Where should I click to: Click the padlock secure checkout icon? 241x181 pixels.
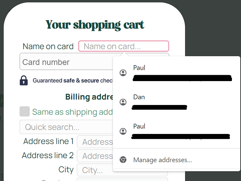(24, 80)
